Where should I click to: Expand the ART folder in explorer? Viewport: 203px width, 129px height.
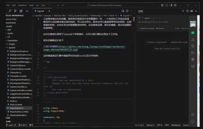point(9,30)
